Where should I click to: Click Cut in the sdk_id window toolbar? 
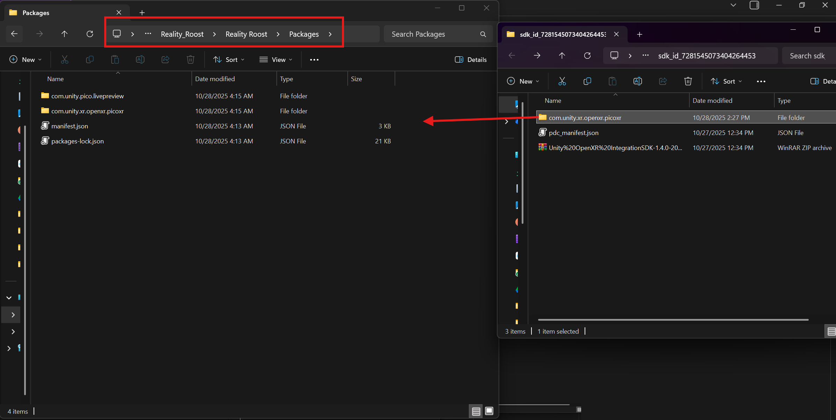click(x=562, y=81)
